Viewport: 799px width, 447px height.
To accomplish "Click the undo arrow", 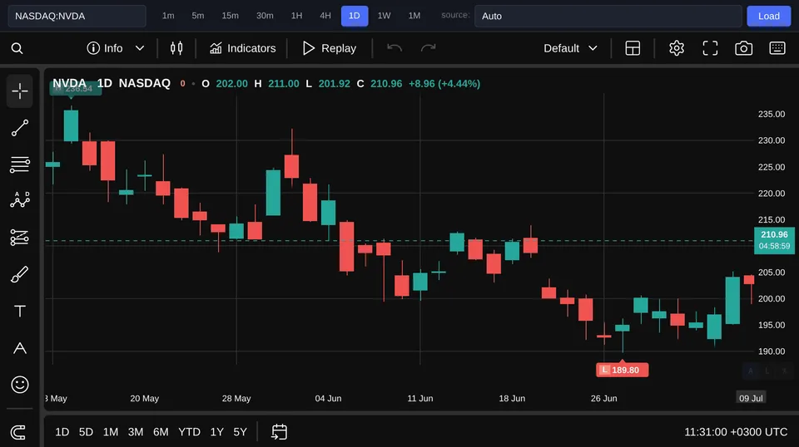I will click(395, 48).
